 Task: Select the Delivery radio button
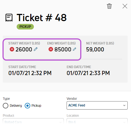[6, 106]
